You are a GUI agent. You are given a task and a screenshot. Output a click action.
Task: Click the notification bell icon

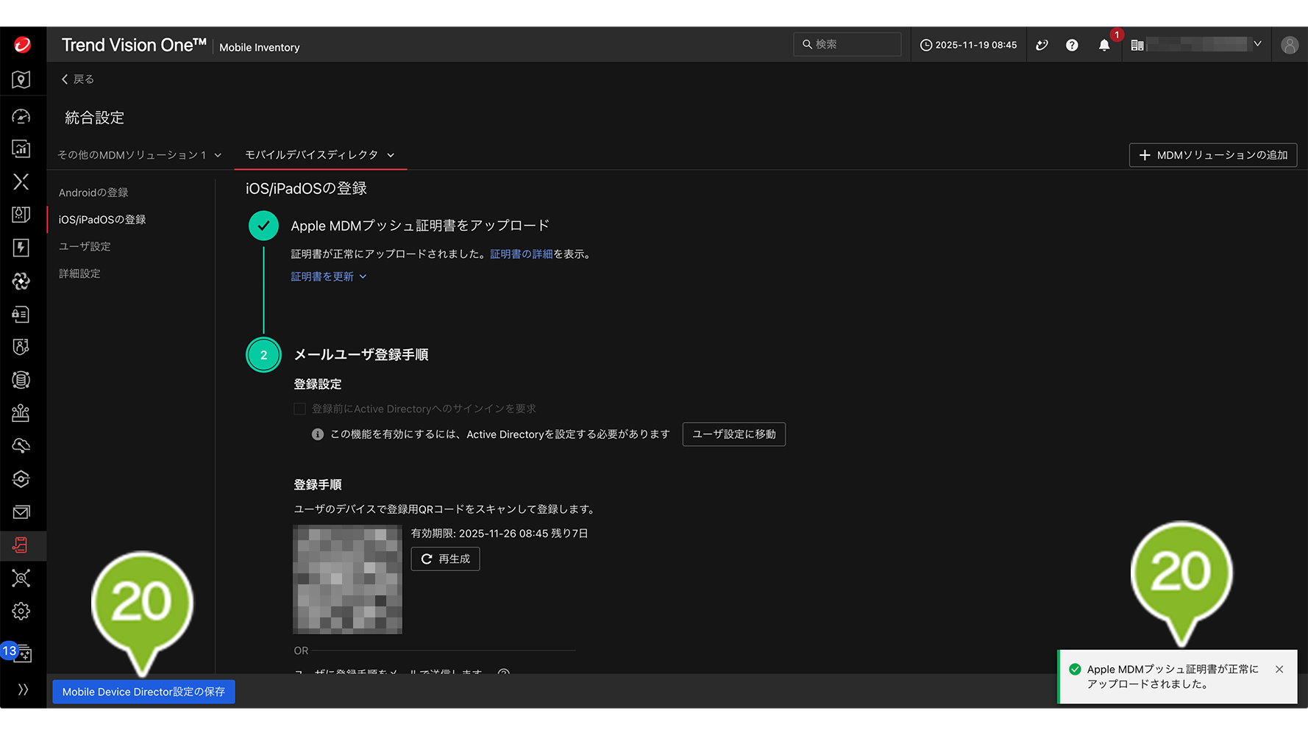(x=1103, y=46)
